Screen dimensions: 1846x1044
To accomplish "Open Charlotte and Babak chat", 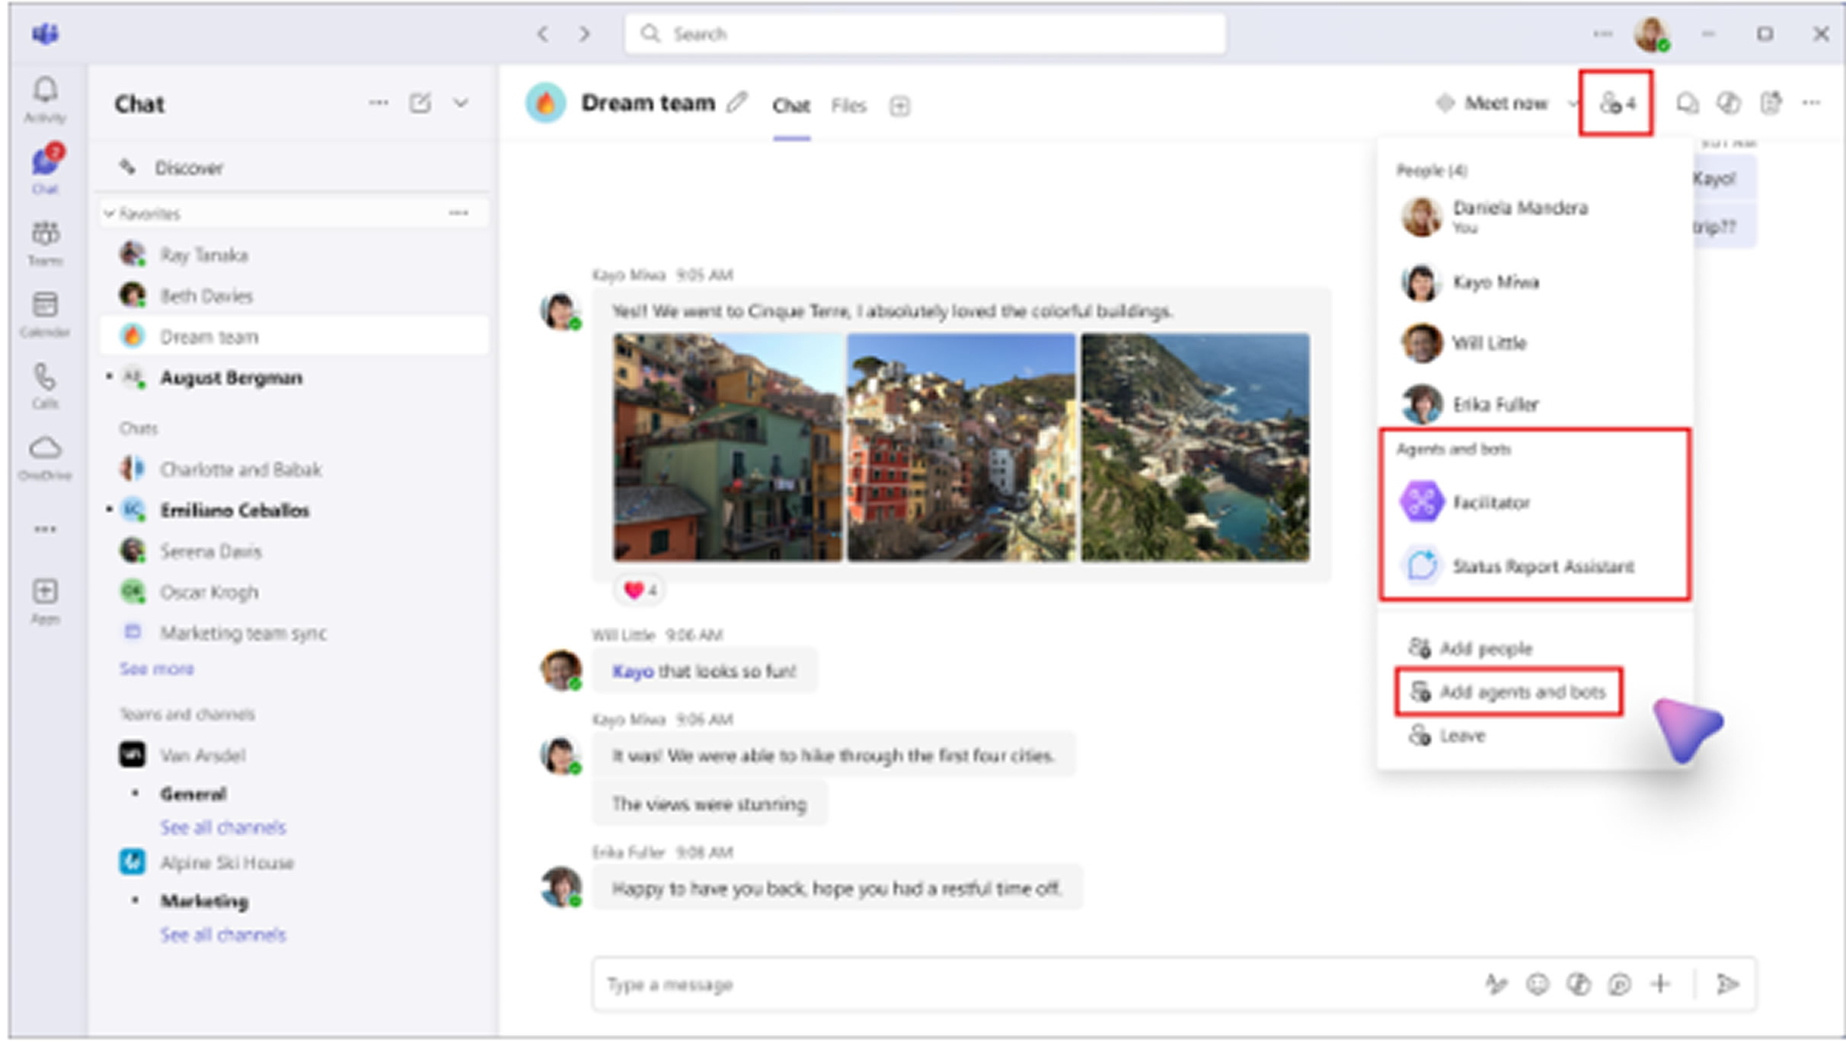I will 294,469.
